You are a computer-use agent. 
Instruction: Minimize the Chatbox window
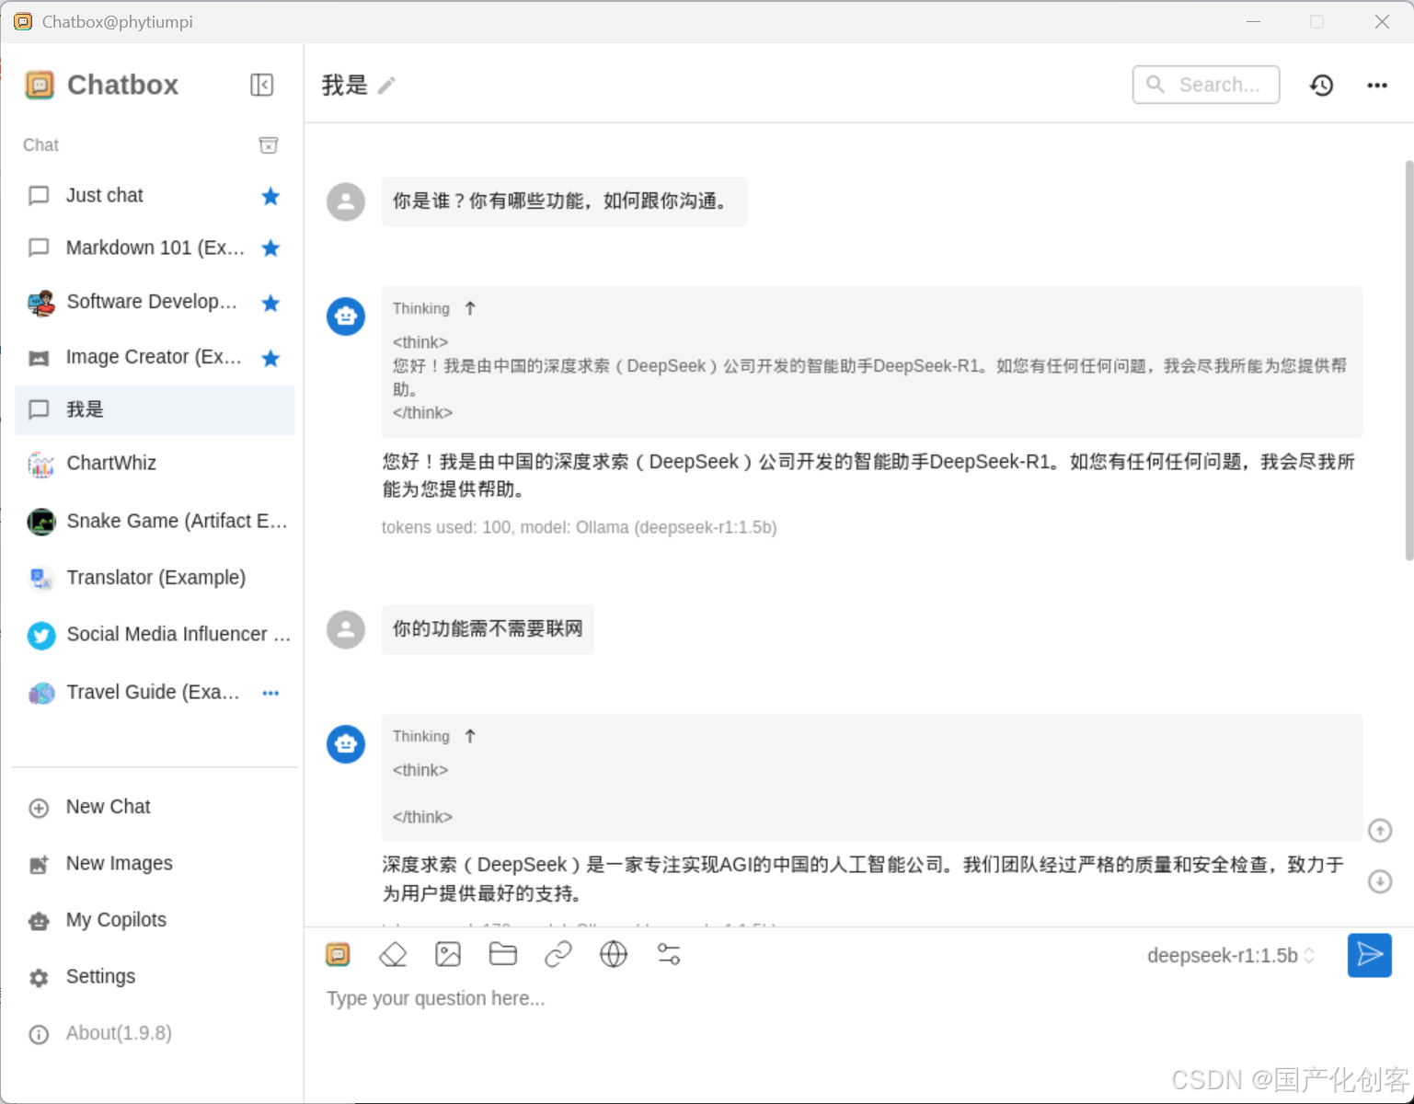click(1253, 21)
